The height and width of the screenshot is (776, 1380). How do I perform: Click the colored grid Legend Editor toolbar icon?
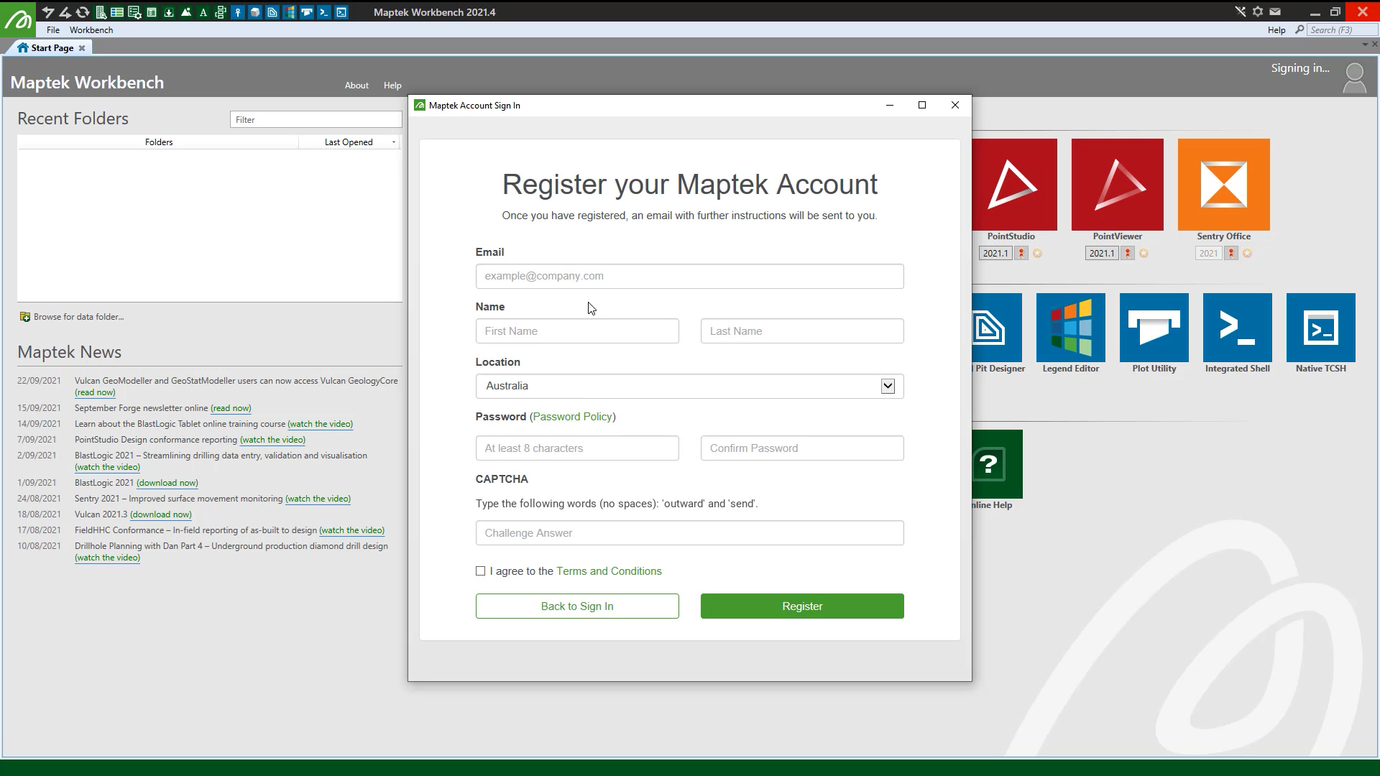[x=290, y=12]
